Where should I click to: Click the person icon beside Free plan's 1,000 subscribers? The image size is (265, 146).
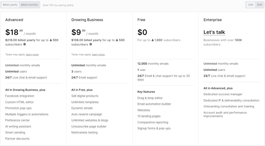click(x=153, y=40)
